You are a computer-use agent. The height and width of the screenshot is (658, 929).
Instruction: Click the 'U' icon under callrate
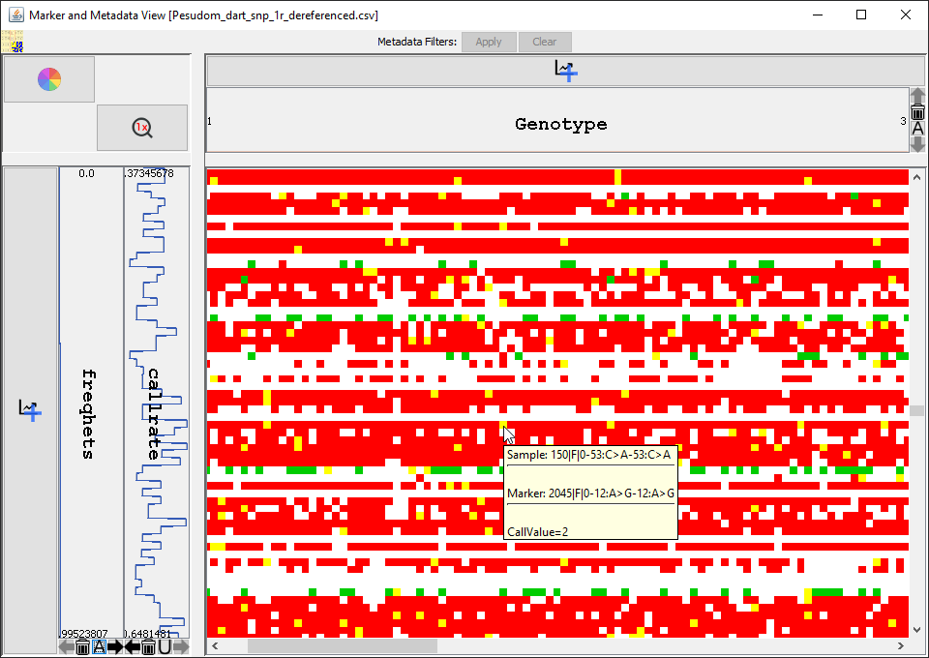[x=165, y=646]
